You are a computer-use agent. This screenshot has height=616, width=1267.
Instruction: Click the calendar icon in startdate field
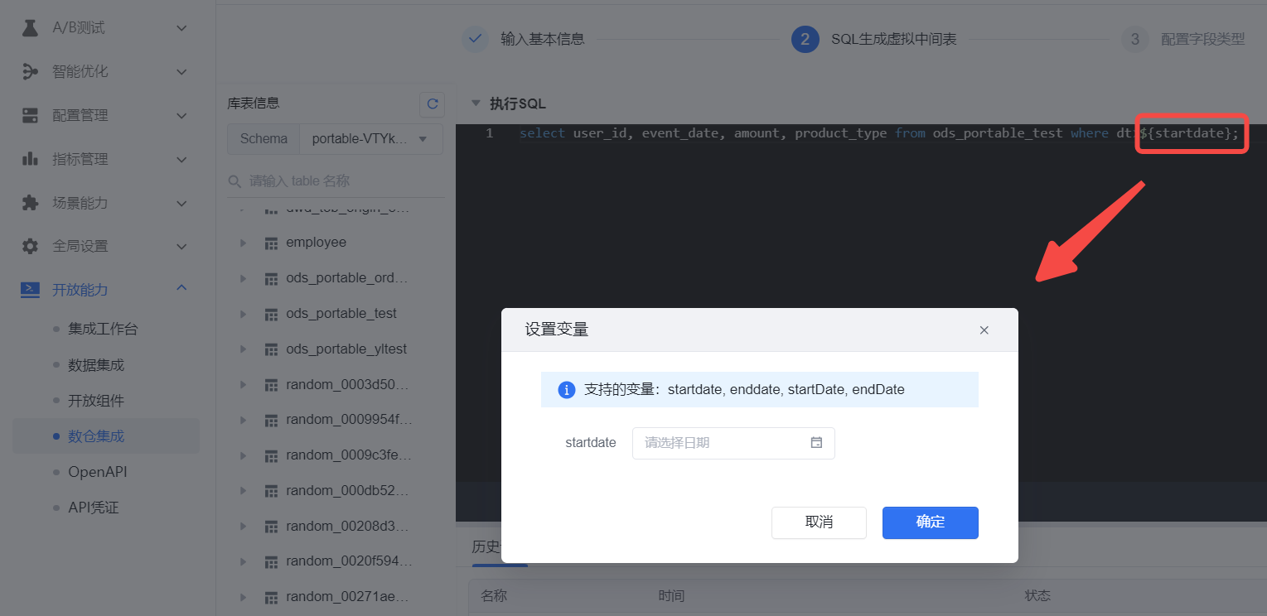[816, 443]
